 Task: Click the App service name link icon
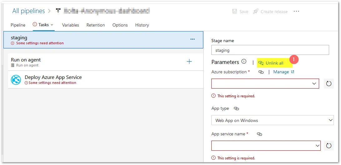[x=259, y=134]
